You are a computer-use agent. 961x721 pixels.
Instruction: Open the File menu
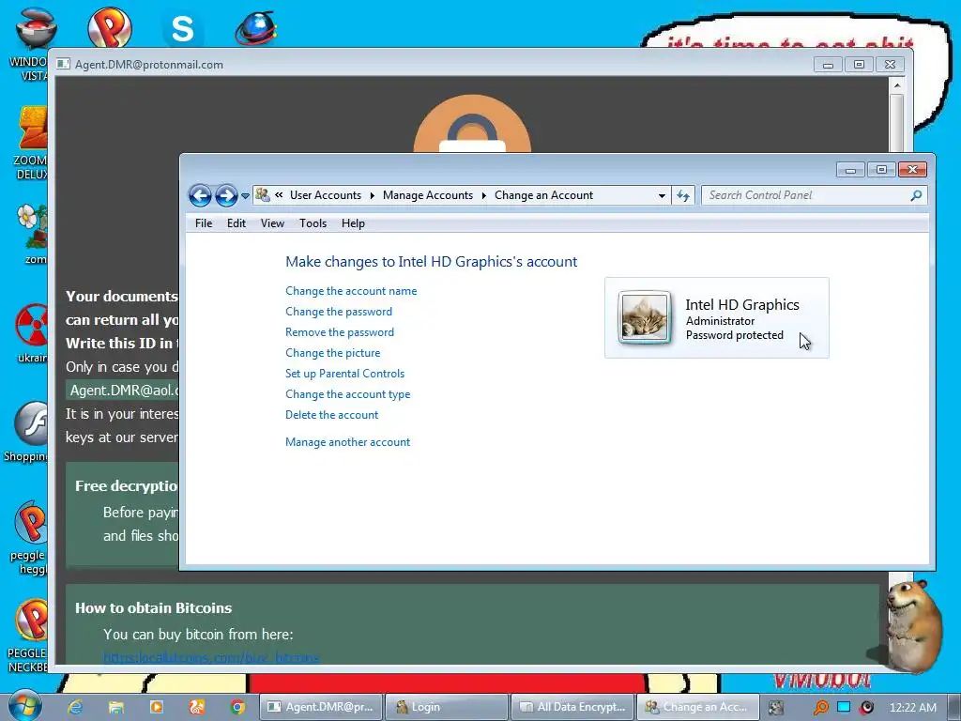click(x=204, y=223)
